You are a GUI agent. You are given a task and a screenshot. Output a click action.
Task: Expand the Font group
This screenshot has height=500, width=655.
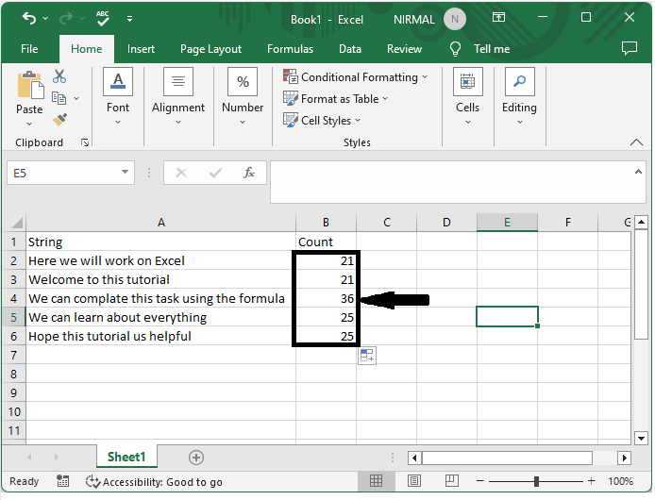[x=118, y=96]
